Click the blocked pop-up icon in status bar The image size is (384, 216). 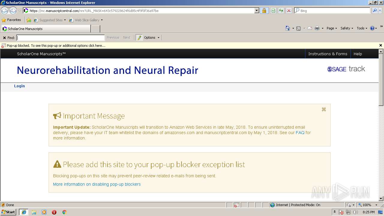(236, 205)
